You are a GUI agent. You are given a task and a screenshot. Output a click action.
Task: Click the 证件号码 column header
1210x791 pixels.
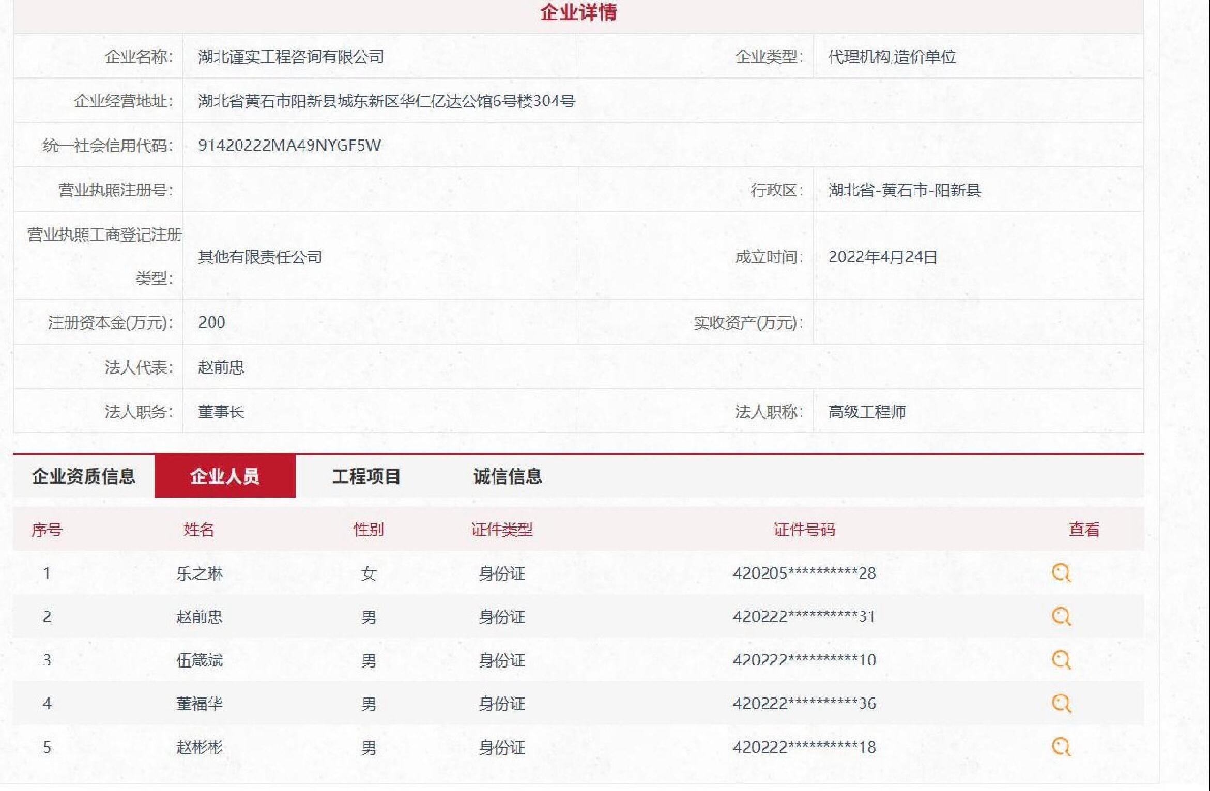[804, 530]
